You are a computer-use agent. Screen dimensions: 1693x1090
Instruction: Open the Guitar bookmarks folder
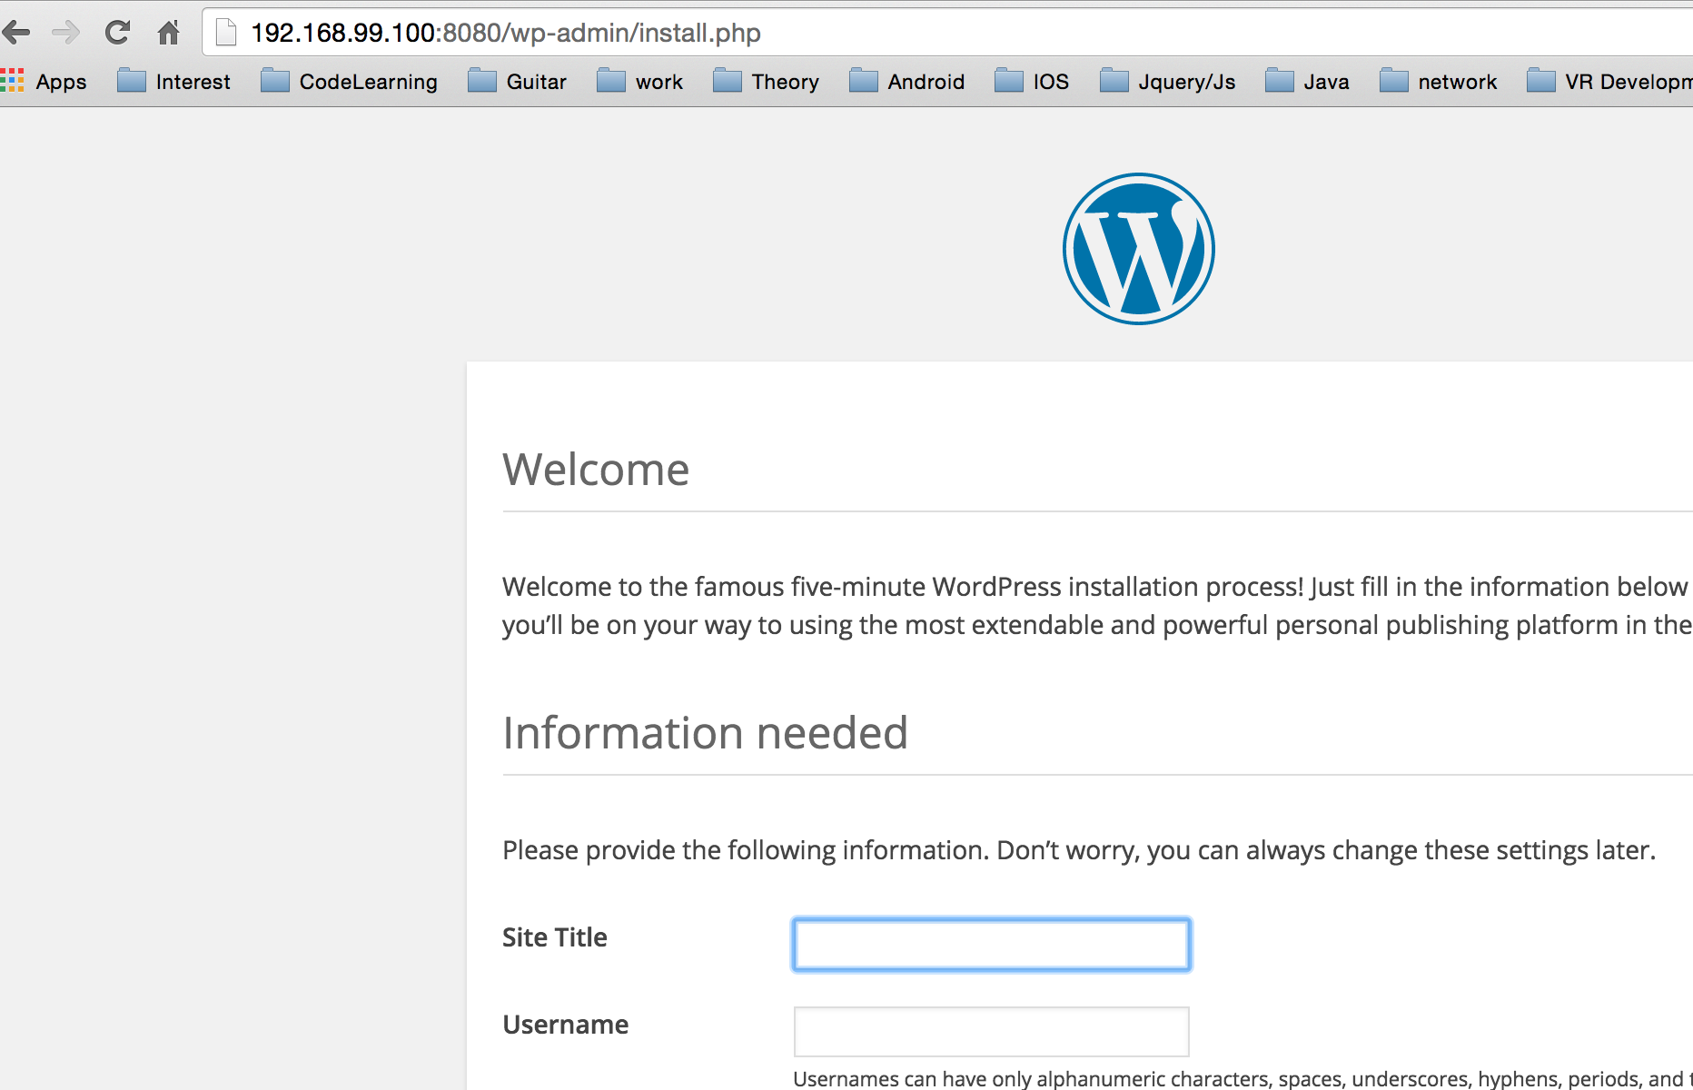[x=517, y=82]
